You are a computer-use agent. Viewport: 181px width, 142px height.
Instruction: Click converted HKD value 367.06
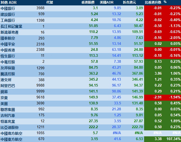tap(137, 73)
